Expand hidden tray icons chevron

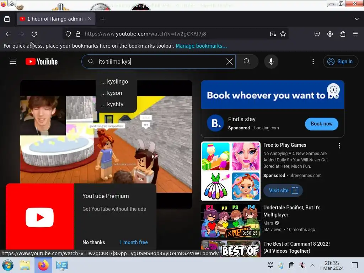point(312,265)
